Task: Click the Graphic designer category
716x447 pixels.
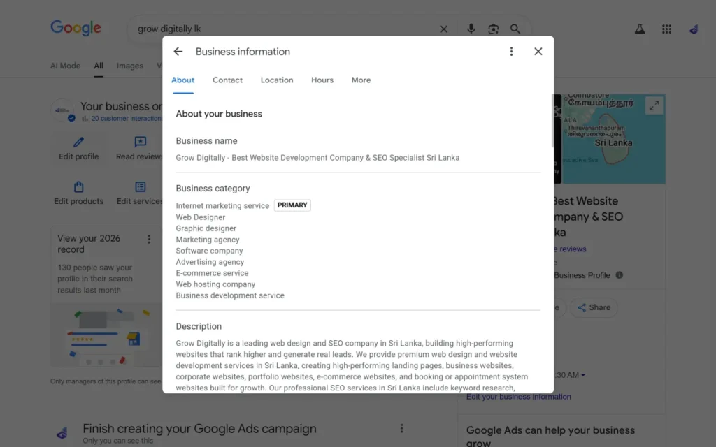Action: [x=206, y=228]
